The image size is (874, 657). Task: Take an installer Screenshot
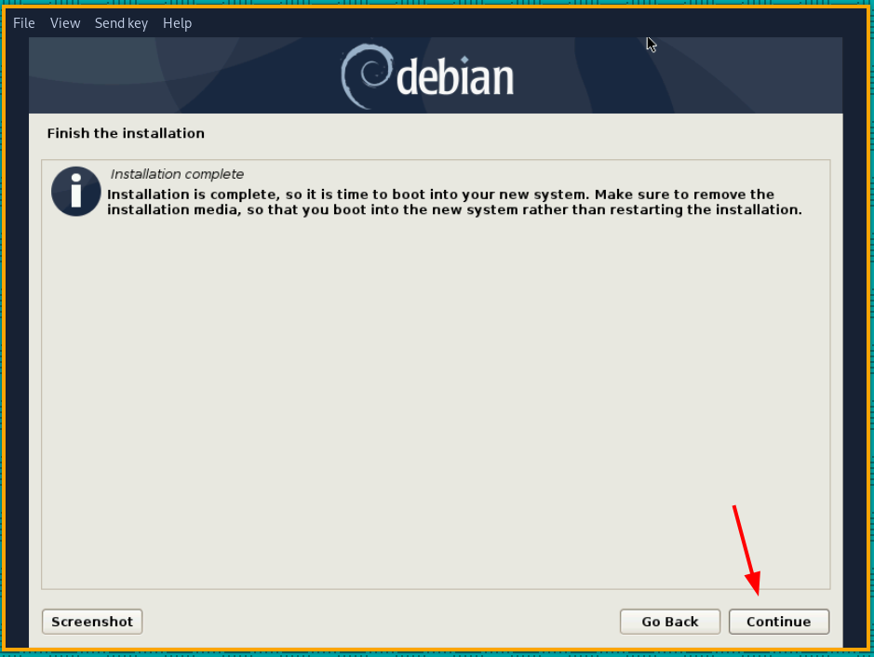(92, 622)
